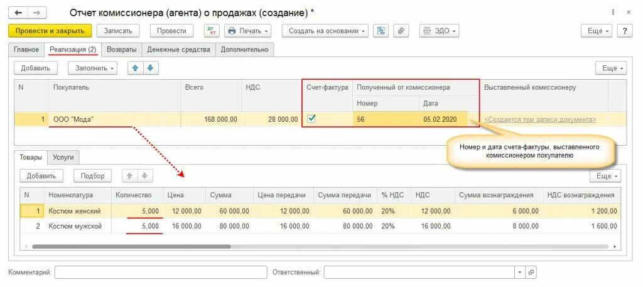Click the Записать button
The width and height of the screenshot is (643, 287).
tap(117, 31)
